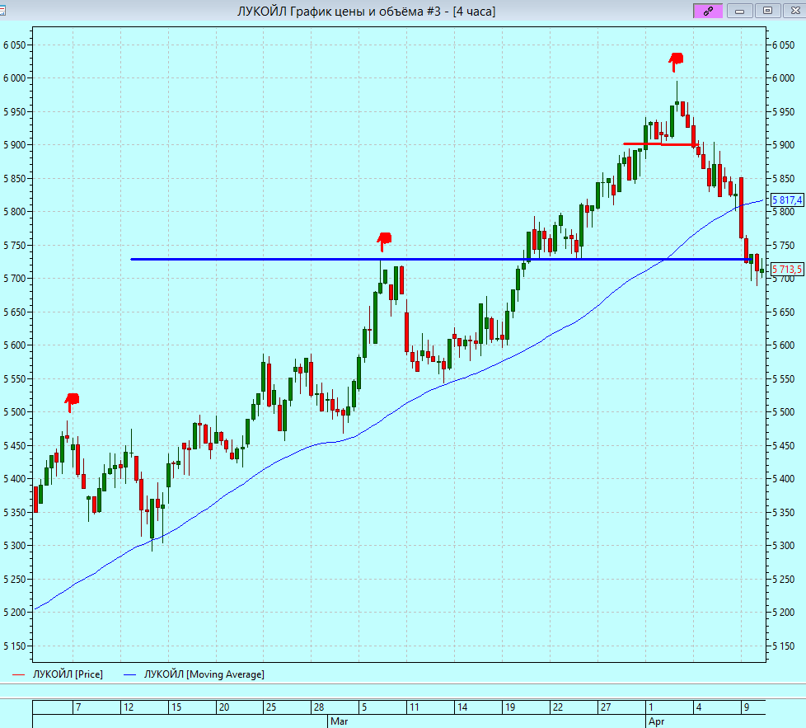The height and width of the screenshot is (728, 806).
Task: Click the Mar month label on time axis
Action: [340, 721]
